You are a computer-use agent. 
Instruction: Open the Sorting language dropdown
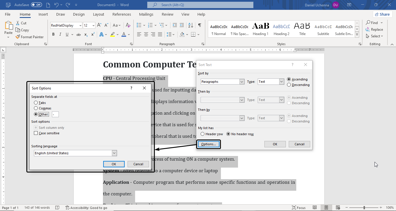pos(114,153)
